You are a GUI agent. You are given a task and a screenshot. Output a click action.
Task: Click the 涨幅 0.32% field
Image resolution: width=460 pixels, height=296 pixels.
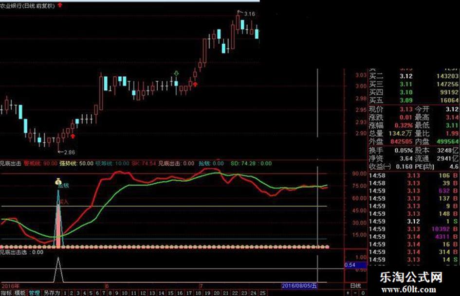pyautogui.click(x=391, y=125)
